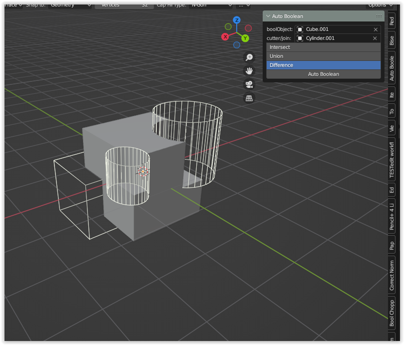Click the blue Z axis gizmo

[x=237, y=20]
